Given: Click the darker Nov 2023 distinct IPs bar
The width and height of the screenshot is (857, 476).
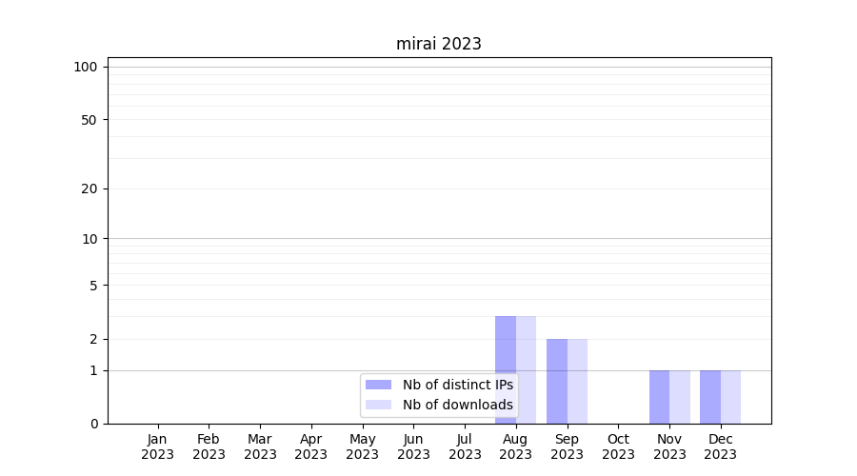Looking at the screenshot, I should coord(659,396).
